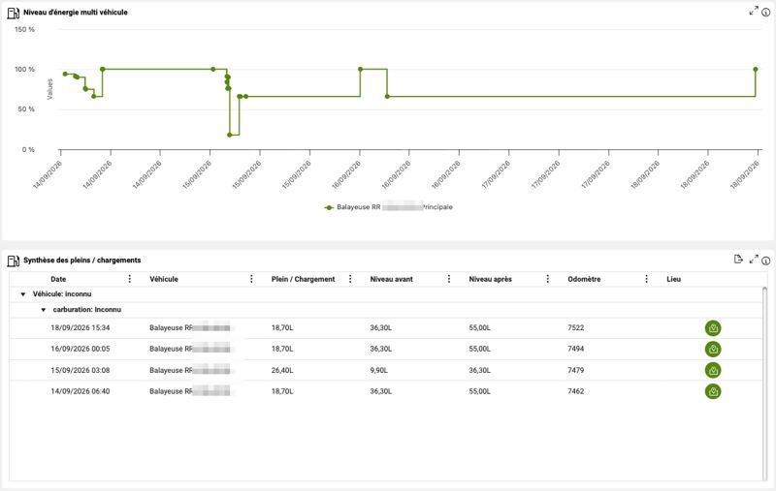Click odometer value 7494
The height and width of the screenshot is (491, 776).
[x=576, y=349]
